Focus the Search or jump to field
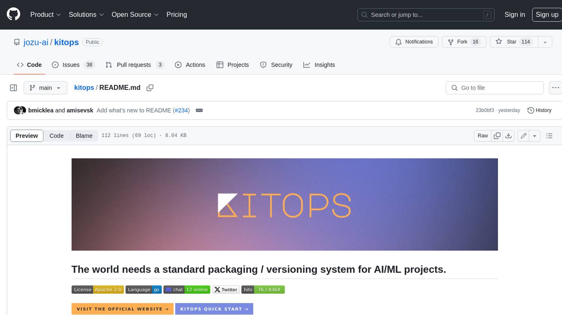The height and width of the screenshot is (315, 562). coord(426,14)
